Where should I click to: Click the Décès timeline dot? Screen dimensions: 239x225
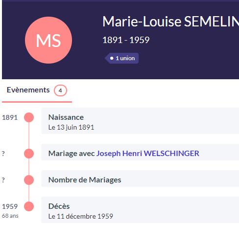coord(29,206)
